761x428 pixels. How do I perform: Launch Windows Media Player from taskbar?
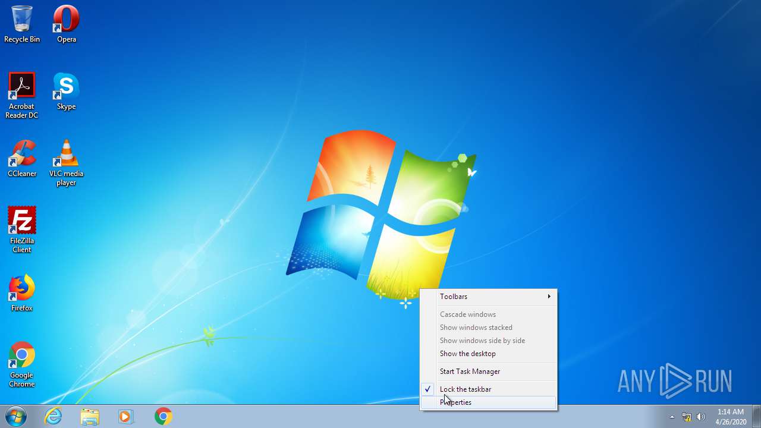[126, 416]
